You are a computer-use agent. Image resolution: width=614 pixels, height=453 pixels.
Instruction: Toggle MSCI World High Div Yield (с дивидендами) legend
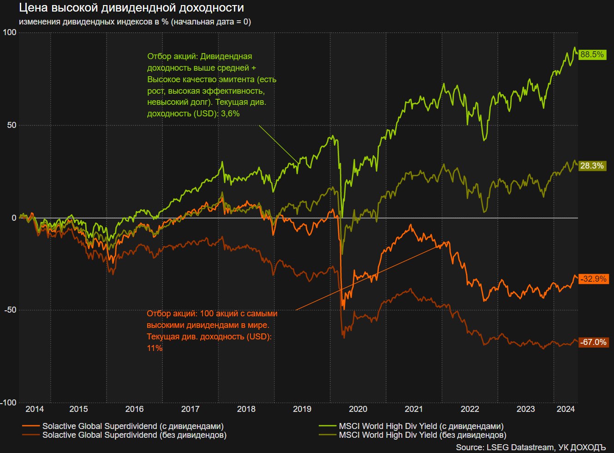point(421,426)
